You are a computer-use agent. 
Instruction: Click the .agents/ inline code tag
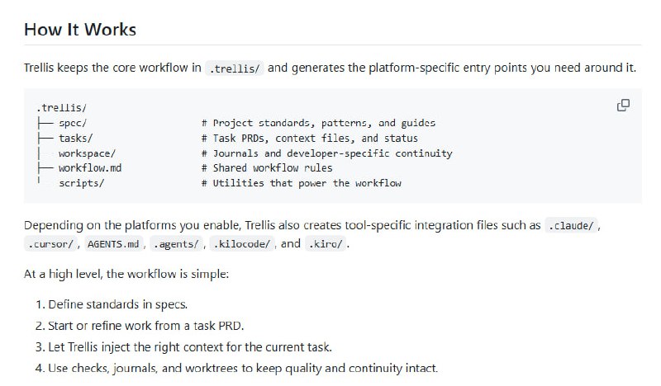[x=179, y=244]
